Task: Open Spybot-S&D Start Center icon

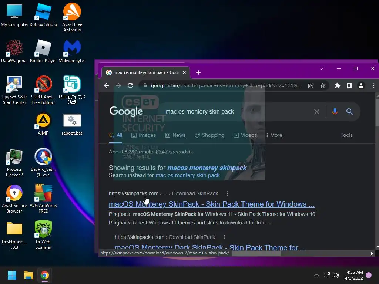Action: [x=14, y=90]
